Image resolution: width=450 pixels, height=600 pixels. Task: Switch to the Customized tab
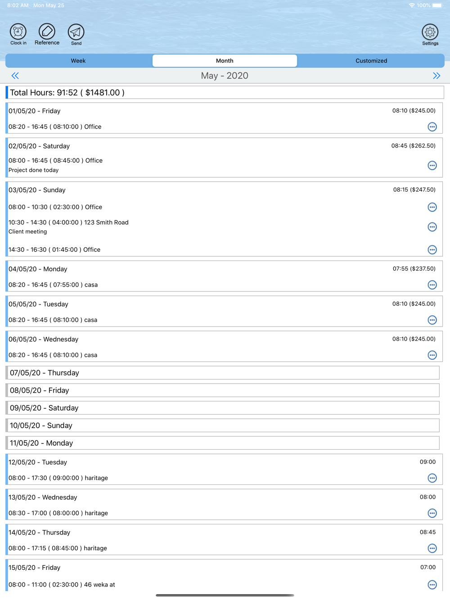(371, 61)
